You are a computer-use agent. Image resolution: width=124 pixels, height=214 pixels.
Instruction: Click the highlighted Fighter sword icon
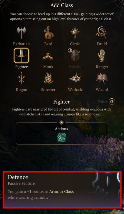coord(21,55)
